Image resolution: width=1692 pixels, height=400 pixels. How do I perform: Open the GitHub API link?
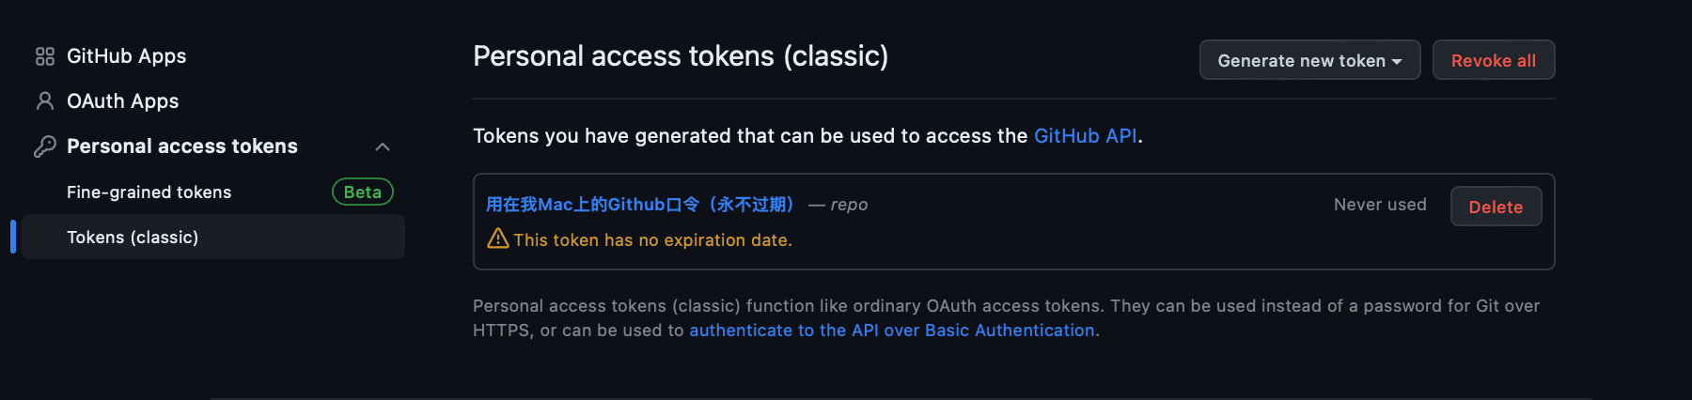1086,136
